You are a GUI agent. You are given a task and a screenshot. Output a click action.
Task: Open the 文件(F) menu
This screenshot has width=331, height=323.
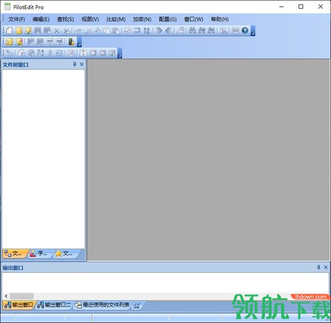tap(17, 19)
